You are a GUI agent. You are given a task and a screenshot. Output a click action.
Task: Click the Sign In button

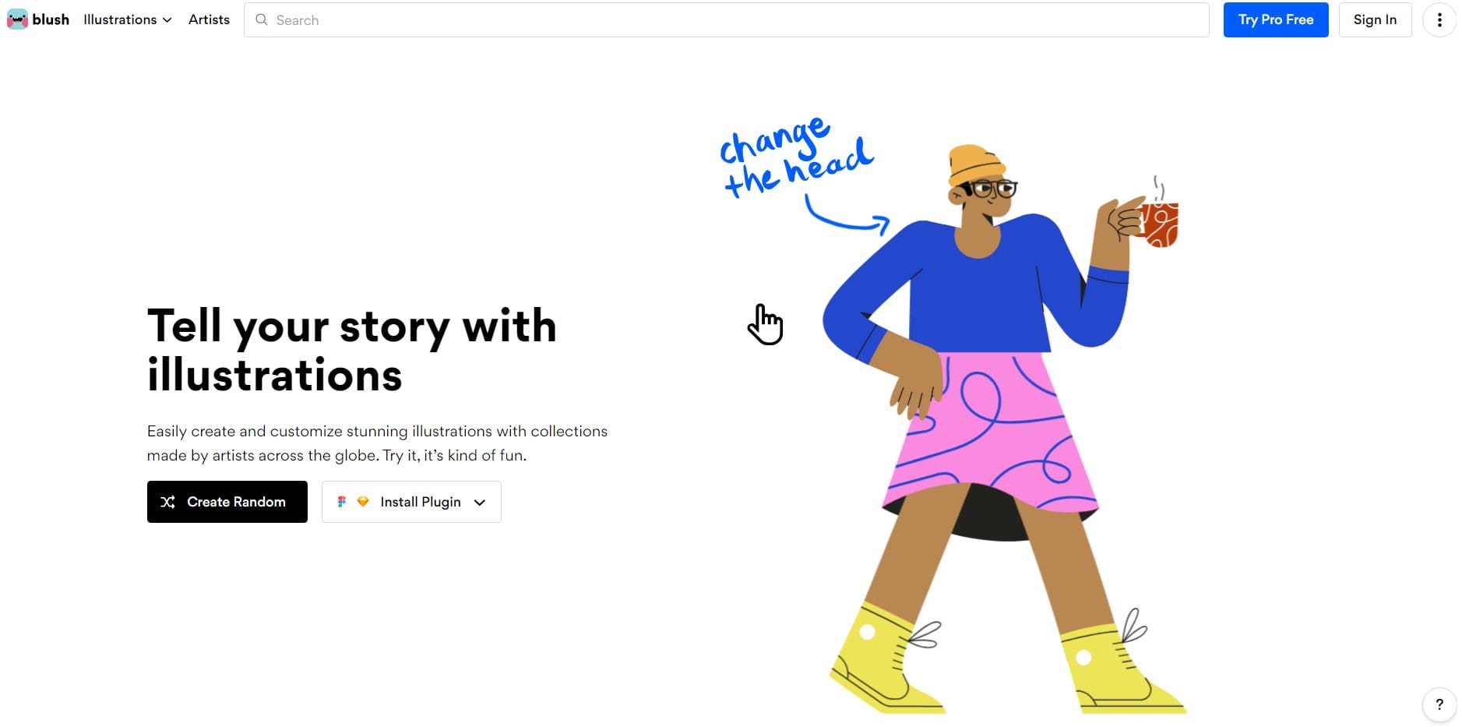click(x=1375, y=19)
